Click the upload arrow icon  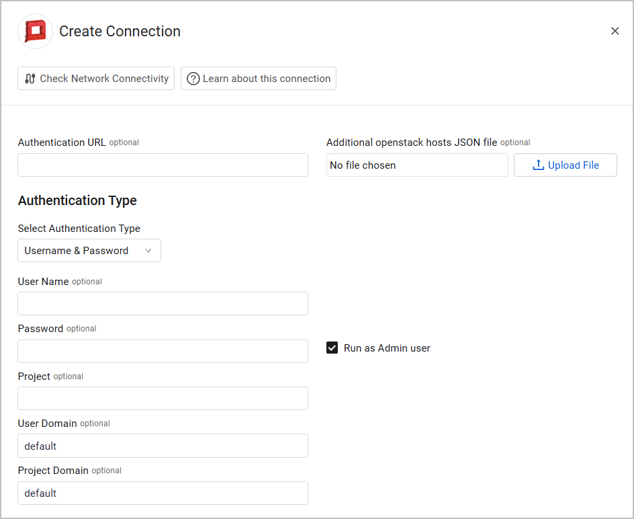click(538, 165)
